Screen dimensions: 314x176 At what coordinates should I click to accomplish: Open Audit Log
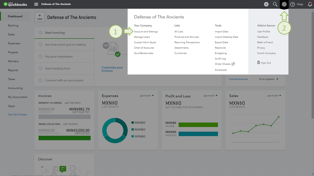coord(220,58)
